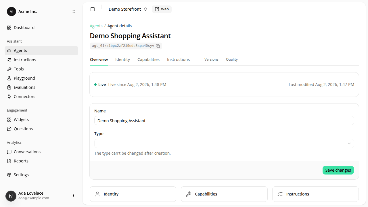Open the Capabilities card

[x=224, y=194]
